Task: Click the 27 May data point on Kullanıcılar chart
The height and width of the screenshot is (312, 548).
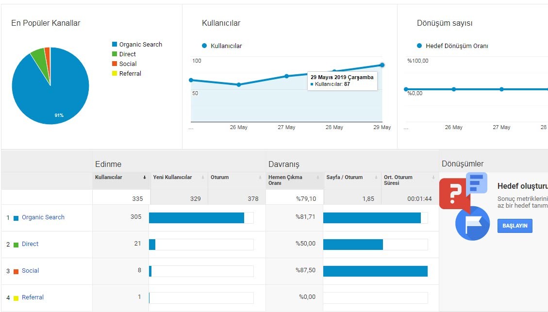Action: 286,76
